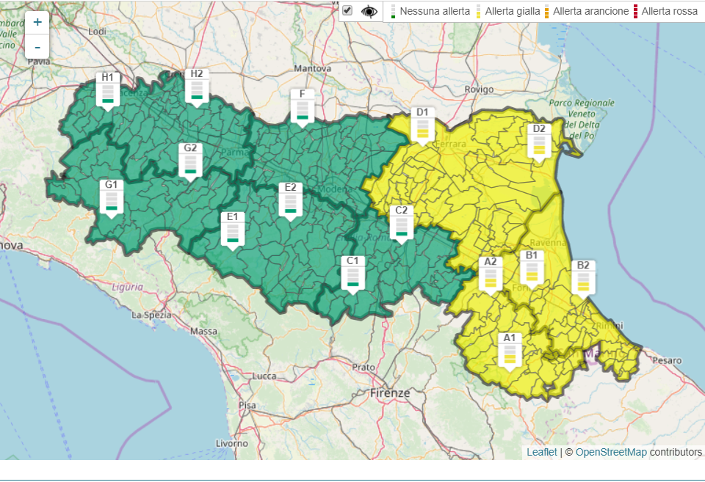The height and width of the screenshot is (482, 705).
Task: Zoom in the map with plus button
Action: [x=37, y=22]
